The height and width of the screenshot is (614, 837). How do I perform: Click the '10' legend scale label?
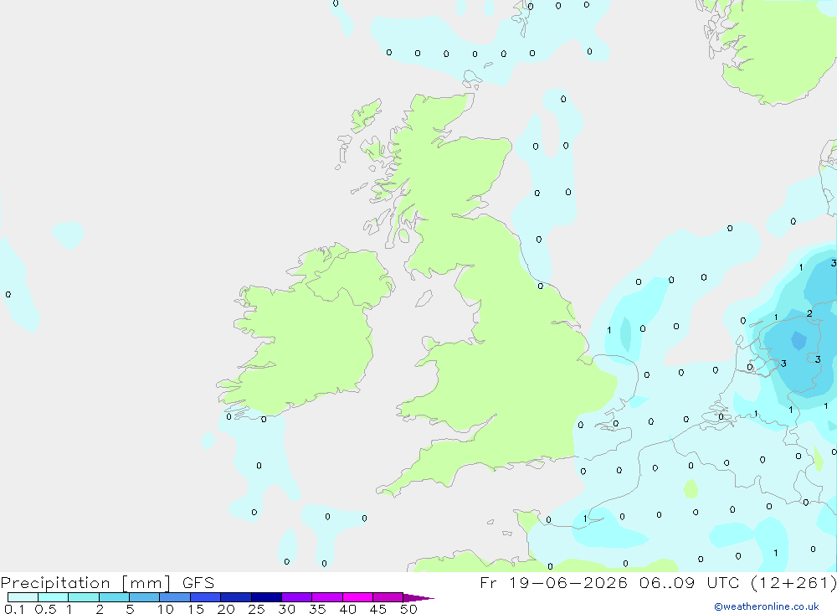click(x=166, y=609)
